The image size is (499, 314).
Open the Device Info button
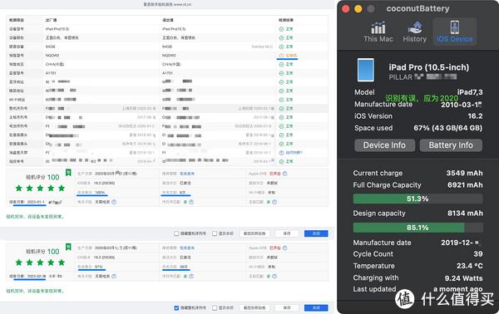[x=384, y=145]
